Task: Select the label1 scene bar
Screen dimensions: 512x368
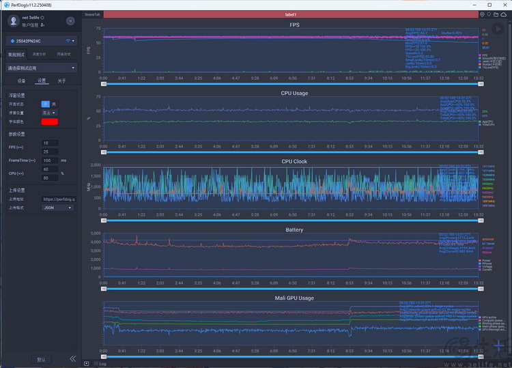Action: tap(291, 14)
